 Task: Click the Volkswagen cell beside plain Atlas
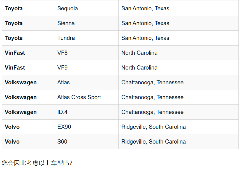click(20, 82)
